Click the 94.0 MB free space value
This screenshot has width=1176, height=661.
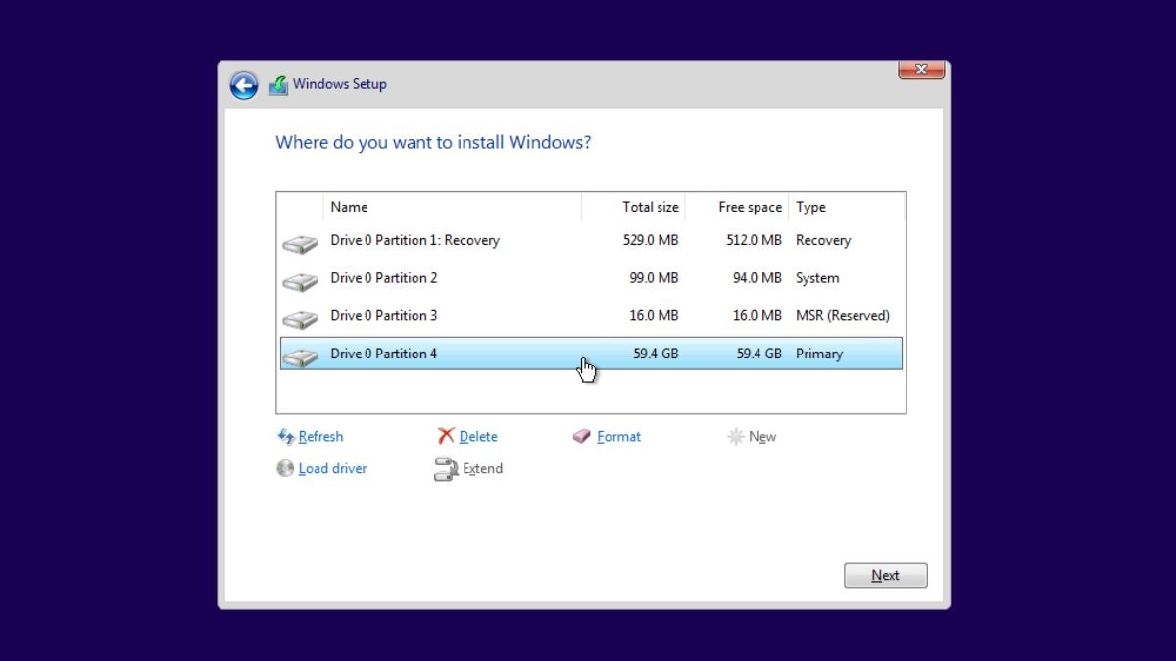758,278
